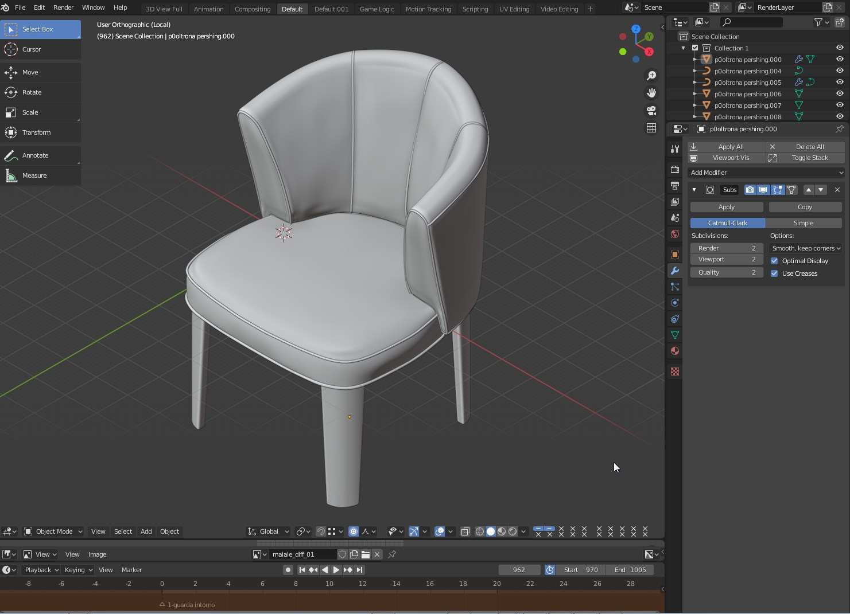
Task: Open the Object Mode dropdown
Action: tap(53, 531)
